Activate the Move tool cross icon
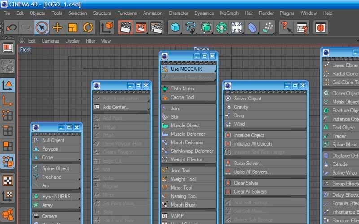359x224 pixels. coord(57,28)
